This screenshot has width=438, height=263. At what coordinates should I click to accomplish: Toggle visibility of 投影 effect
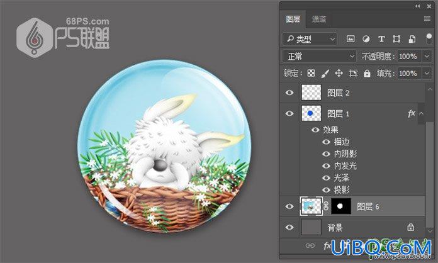[326, 190]
